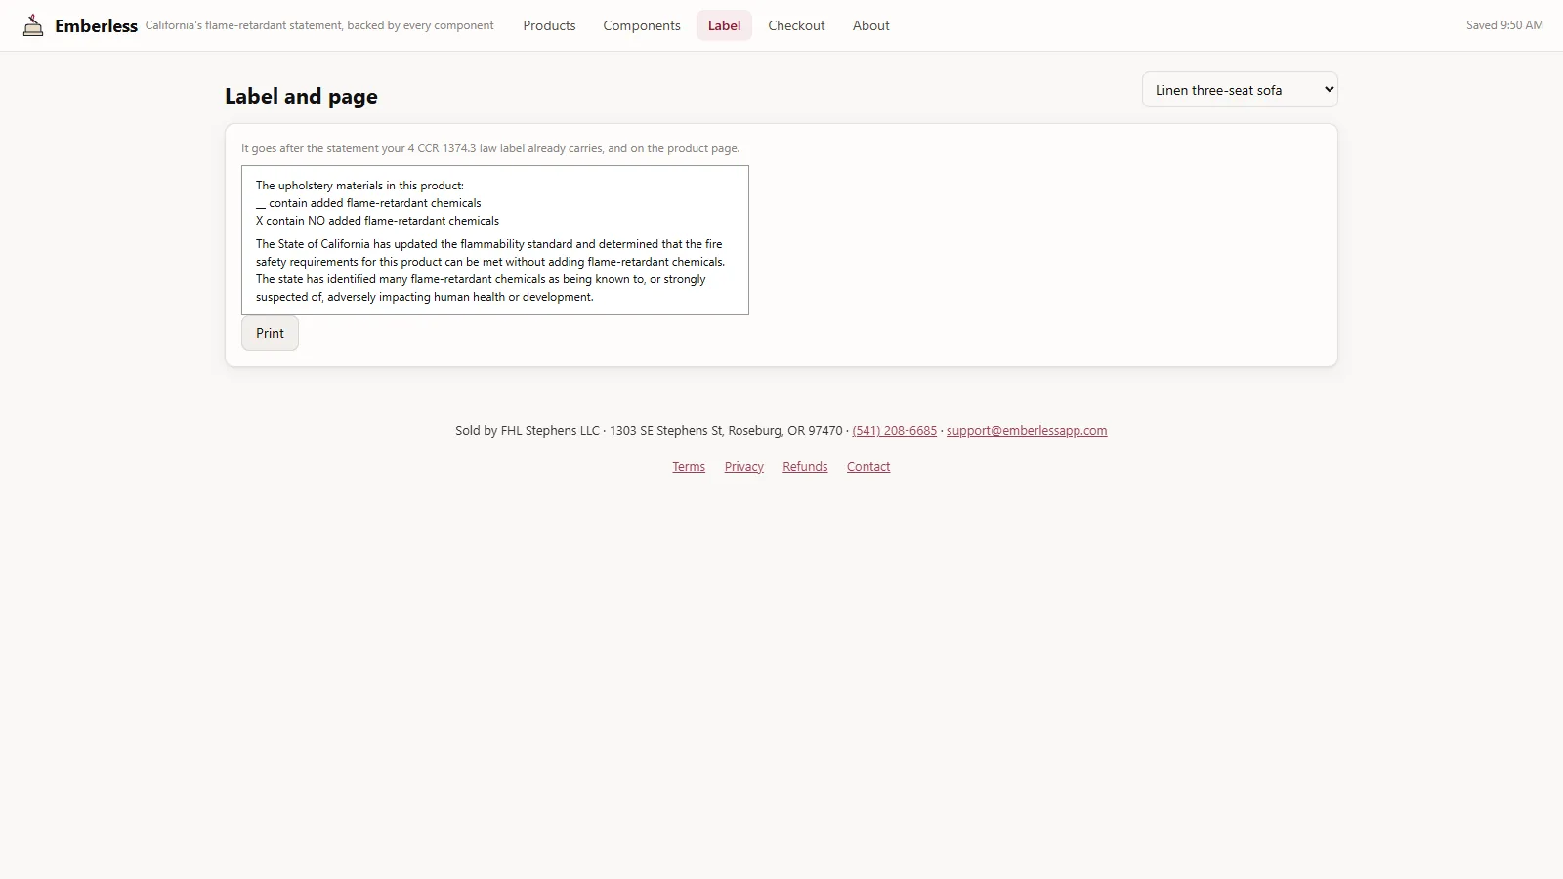Viewport: 1563px width, 879px height.
Task: Open the Privacy link
Action: coord(744,467)
